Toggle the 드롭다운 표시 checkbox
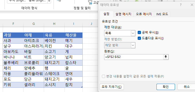 coord(139,38)
